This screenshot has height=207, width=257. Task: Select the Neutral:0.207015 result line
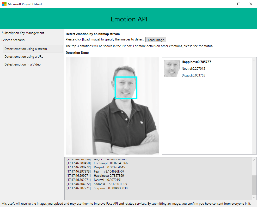coord(193,69)
